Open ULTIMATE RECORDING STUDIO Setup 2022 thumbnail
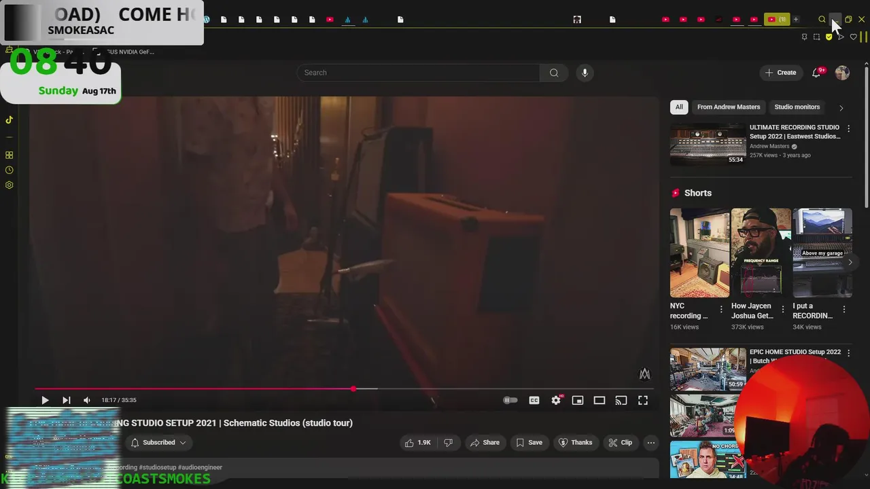The height and width of the screenshot is (489, 870). coord(708,144)
